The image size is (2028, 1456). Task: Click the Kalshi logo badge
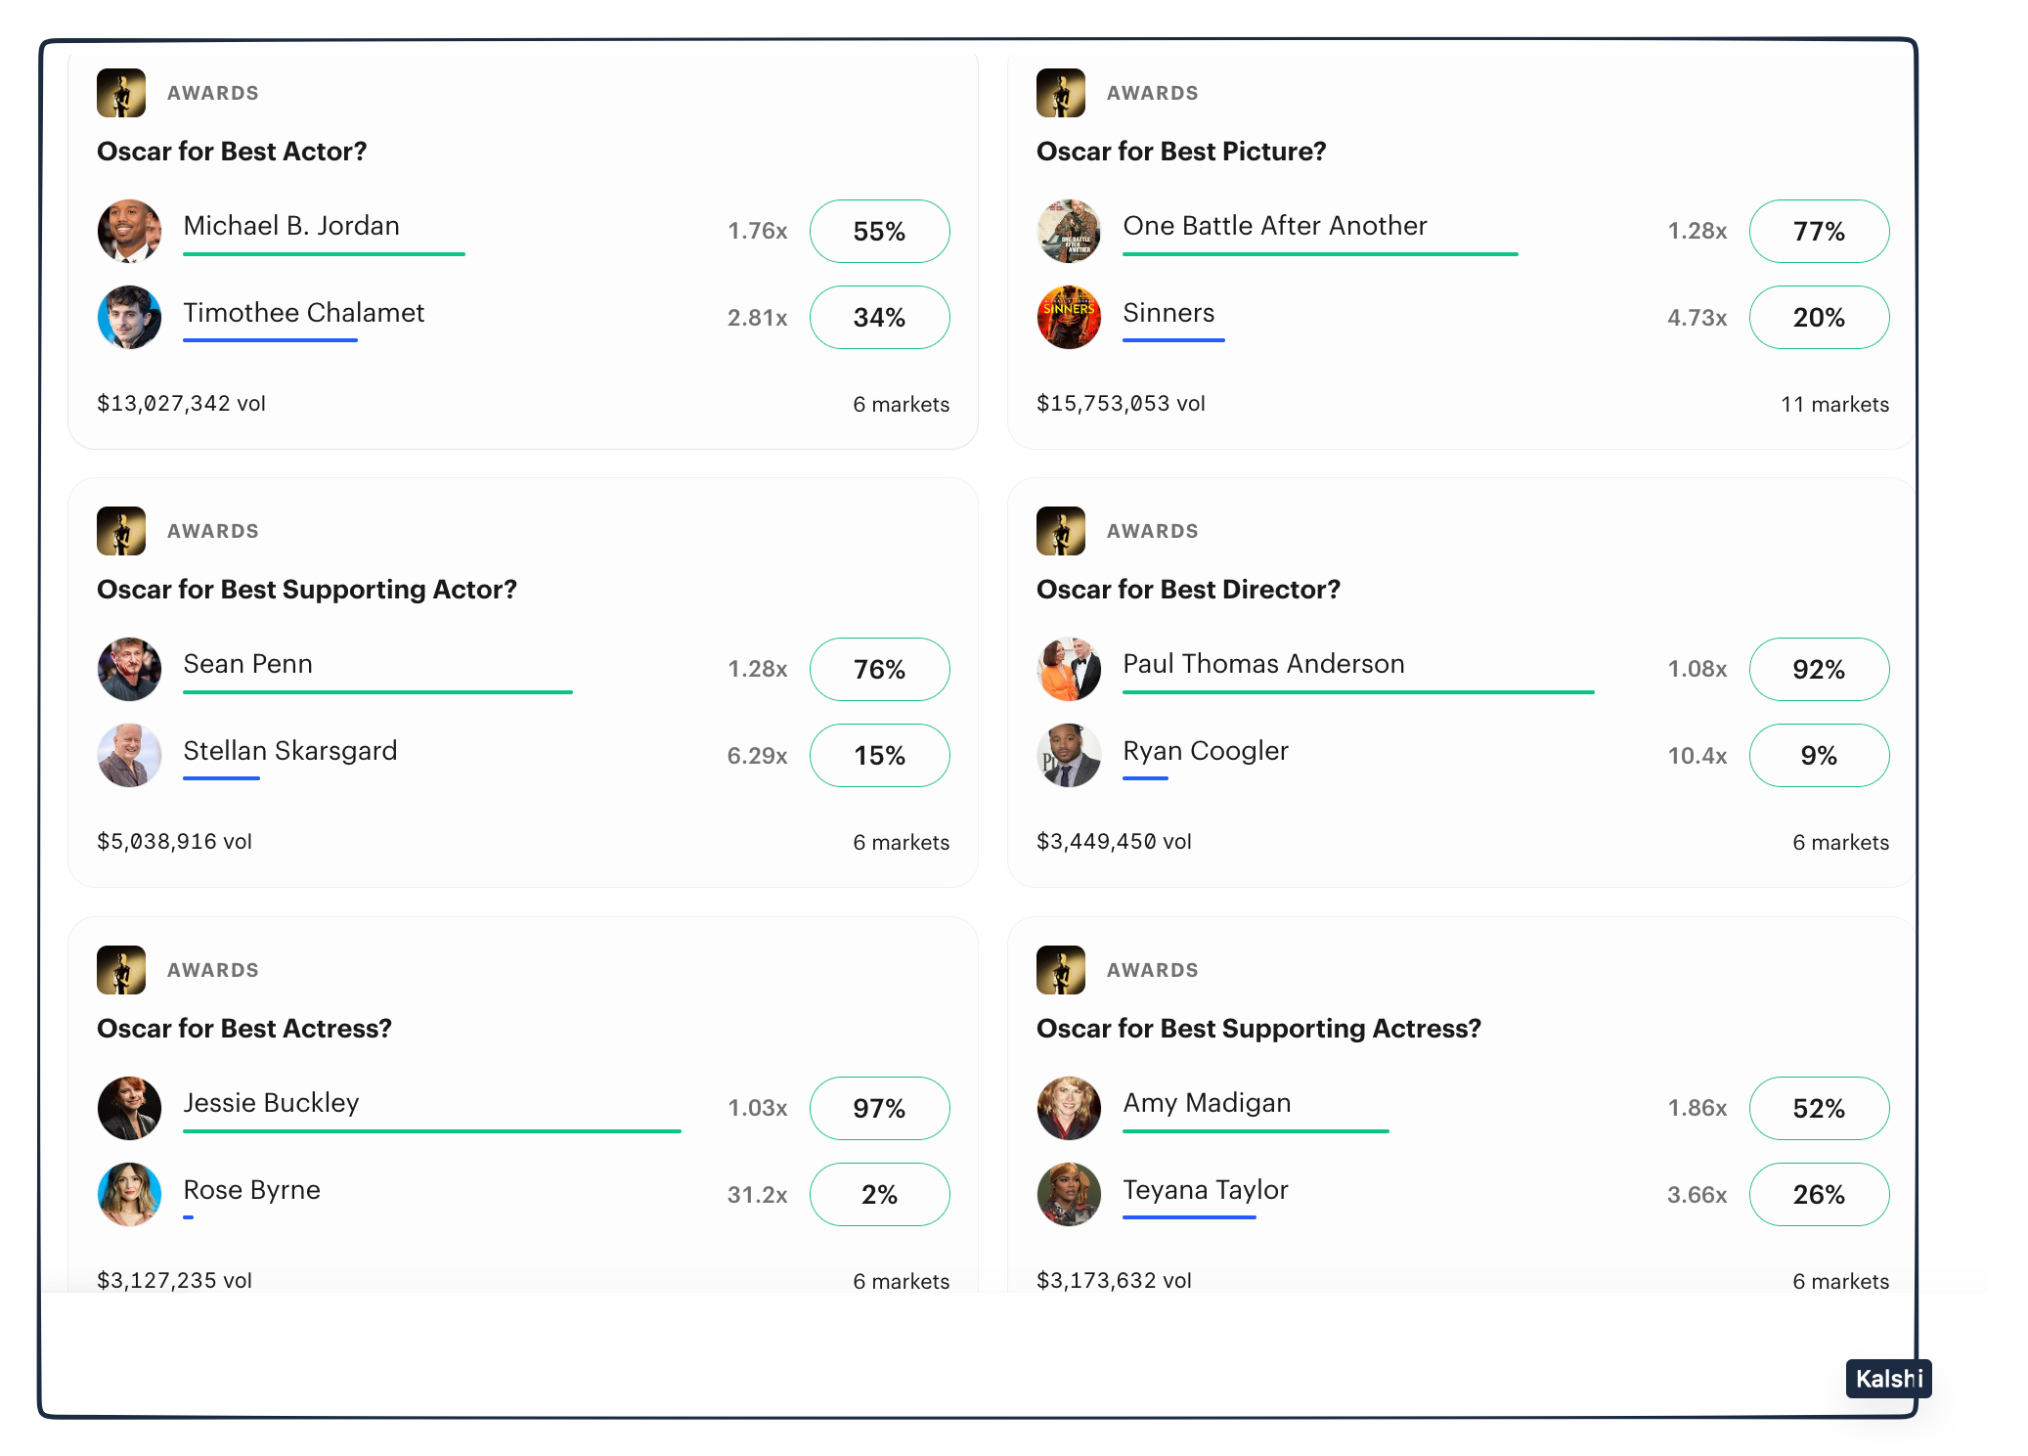pyautogui.click(x=1888, y=1379)
